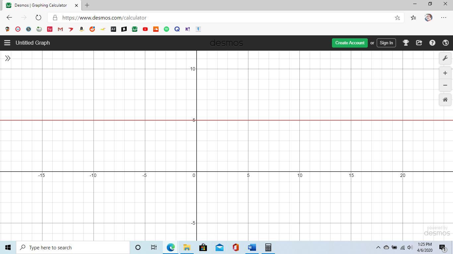Image resolution: width=453 pixels, height=254 pixels.
Task: Click the Sign In button
Action: pos(386,43)
